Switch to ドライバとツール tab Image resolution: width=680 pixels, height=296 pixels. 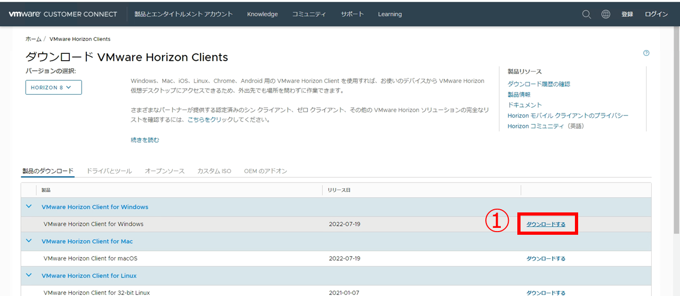(x=109, y=171)
